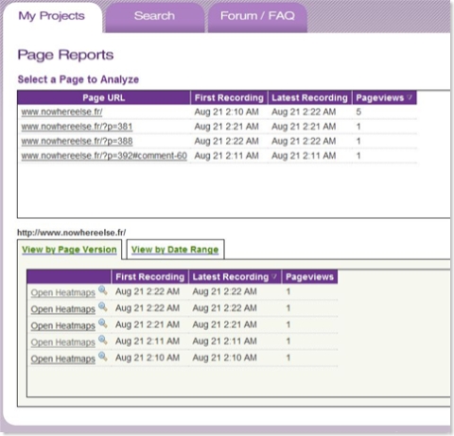This screenshot has width=454, height=436.
Task: Click magnifier icon in Aug 21 2:21 AM heatmap row
Action: pos(102,323)
